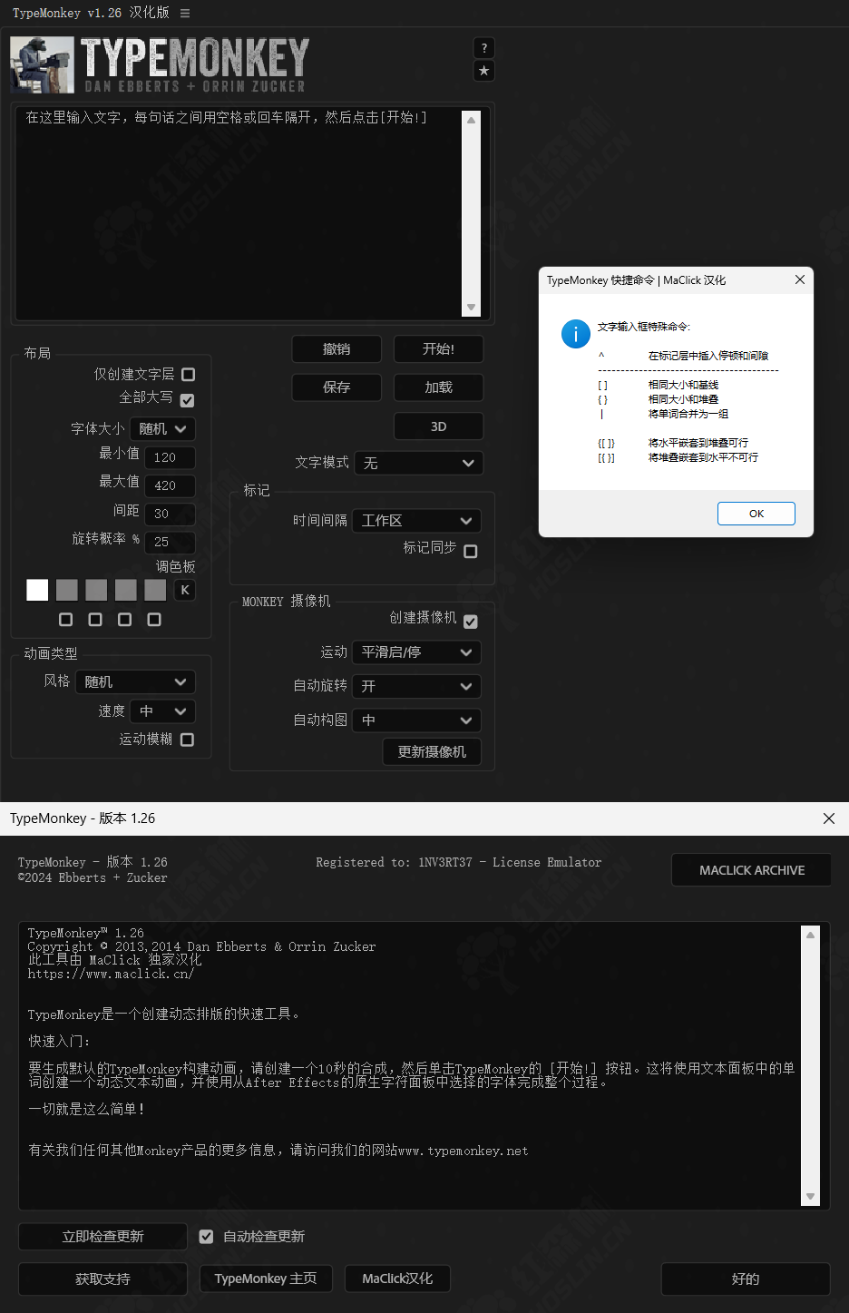Click MACLICK ARCHIVE button

[752, 870]
